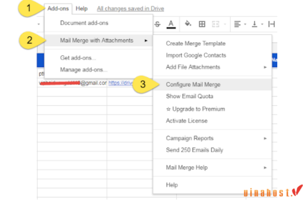Viewport: 303px width, 206px height.
Task: Choose Create Merge Template
Action: (x=213, y=44)
